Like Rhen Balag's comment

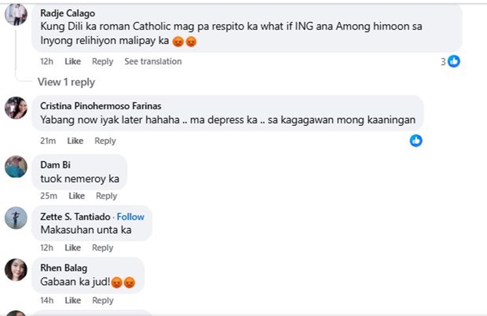tap(73, 300)
